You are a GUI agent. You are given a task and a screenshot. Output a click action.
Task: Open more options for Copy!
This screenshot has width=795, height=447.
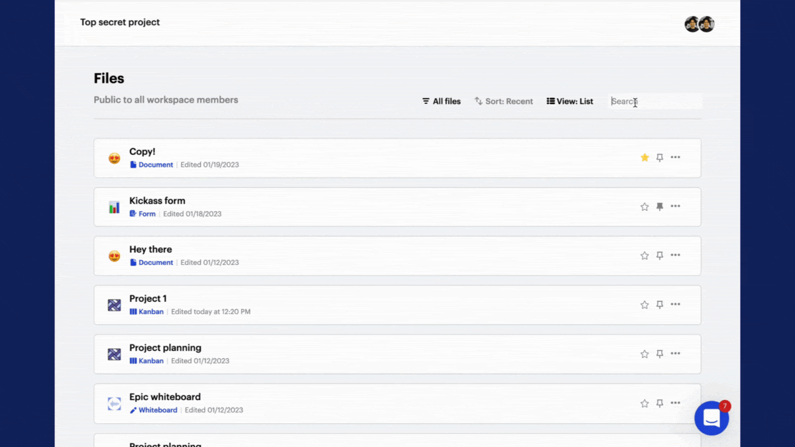675,158
